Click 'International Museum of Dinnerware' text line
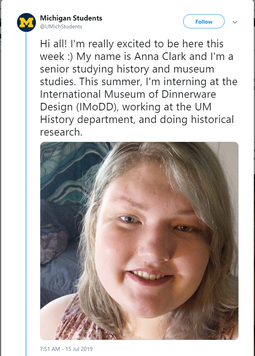Image resolution: width=255 pixels, height=356 pixels. (x=128, y=94)
